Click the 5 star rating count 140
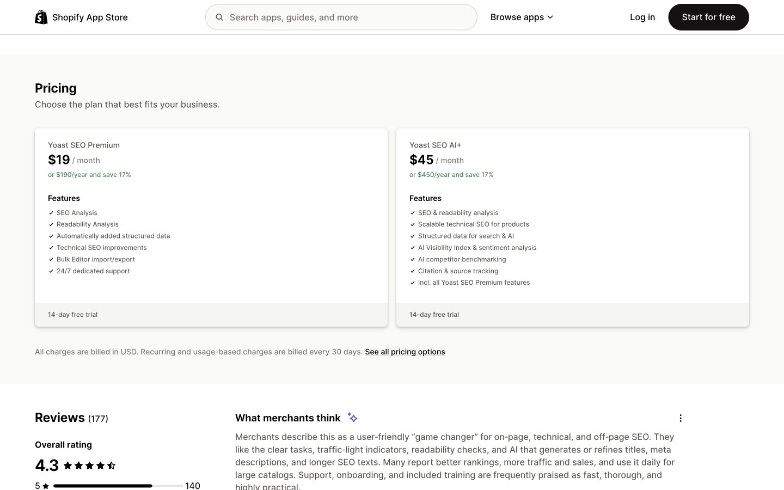Screen dimensions: 784x490 click(x=193, y=486)
